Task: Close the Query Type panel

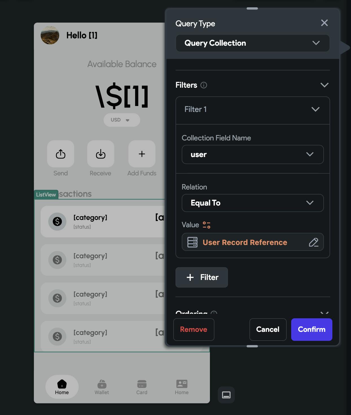Action: [324, 23]
